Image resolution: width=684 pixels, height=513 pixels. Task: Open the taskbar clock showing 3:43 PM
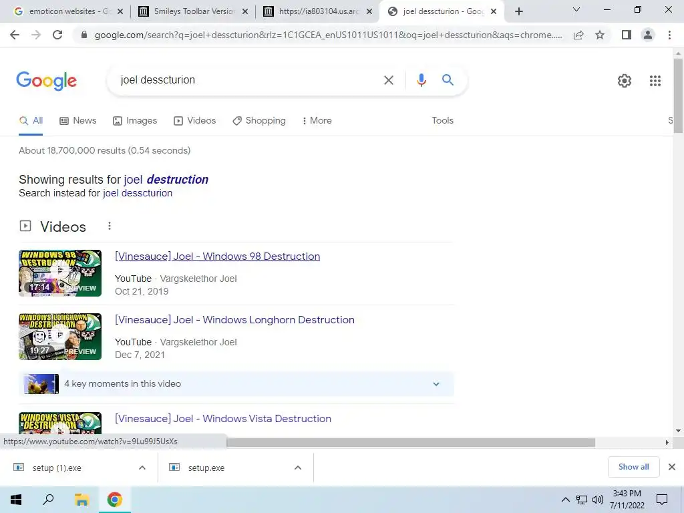pyautogui.click(x=627, y=500)
